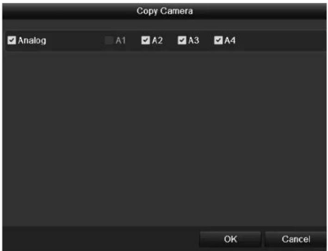Untick the A2 camera checkbox

pos(145,40)
